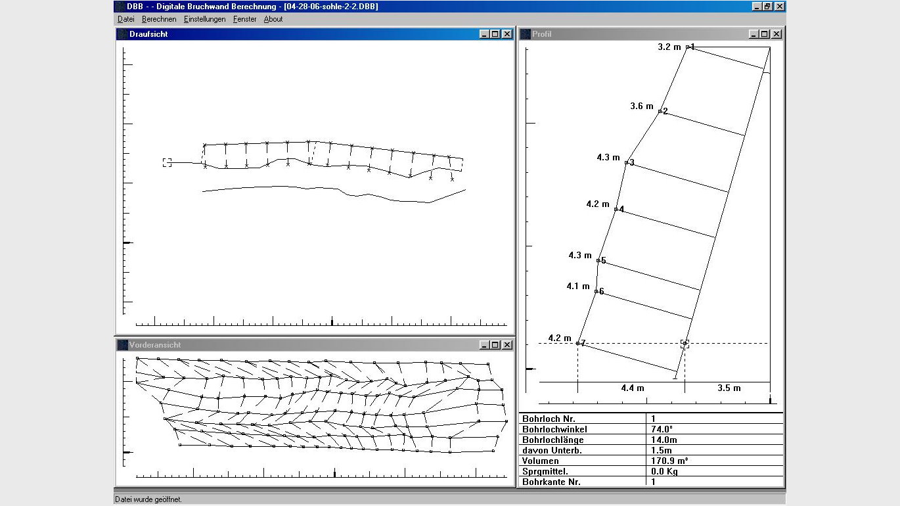Click the Vorderansicht window system icon
The height and width of the screenshot is (506, 900).
122,345
